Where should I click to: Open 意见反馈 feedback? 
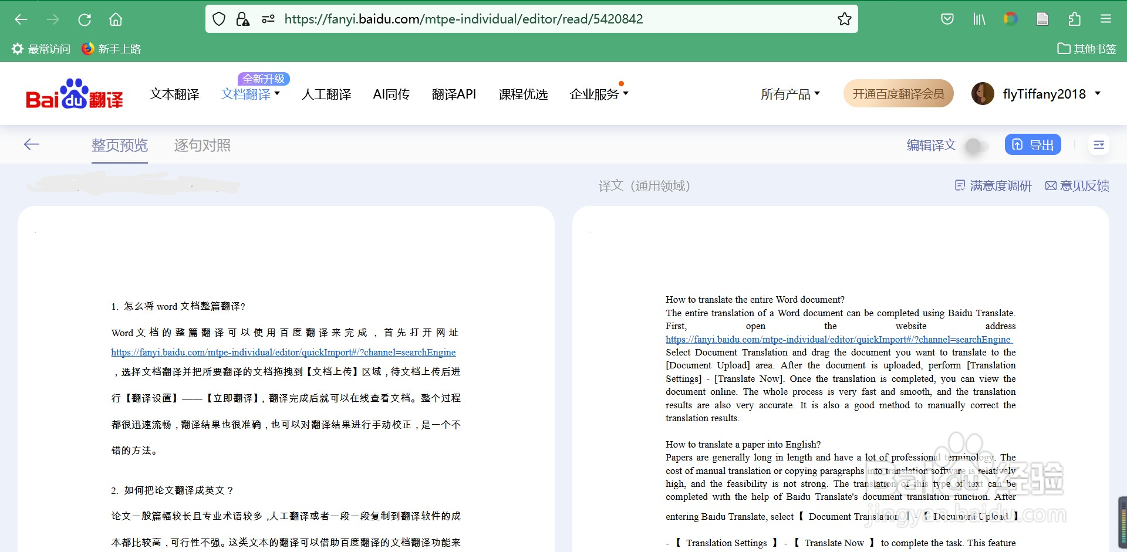point(1077,186)
